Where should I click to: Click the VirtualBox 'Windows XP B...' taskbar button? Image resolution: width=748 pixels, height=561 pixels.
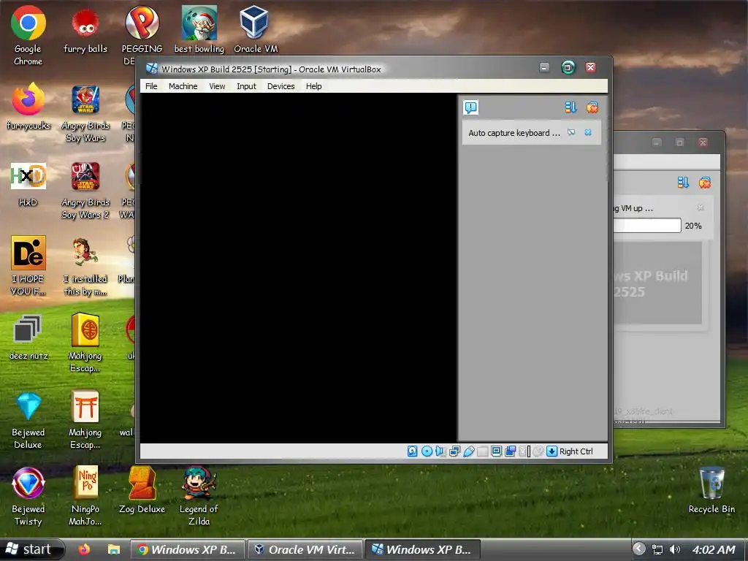pos(423,549)
